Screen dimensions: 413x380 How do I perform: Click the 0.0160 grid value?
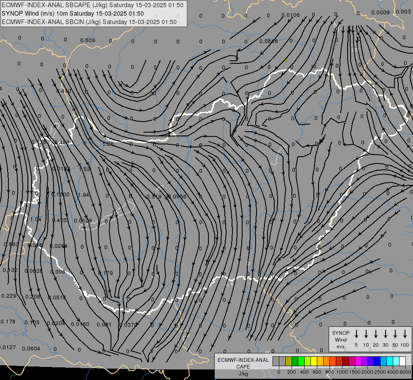(80, 324)
